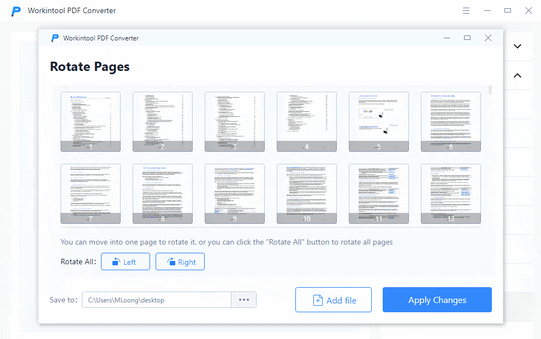Viewport: 541px width, 339px height.
Task: Minimize the Rotate Pages dialog
Action: [447, 38]
